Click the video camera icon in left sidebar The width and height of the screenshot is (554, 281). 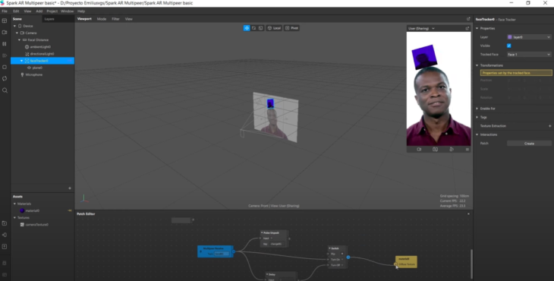5,32
